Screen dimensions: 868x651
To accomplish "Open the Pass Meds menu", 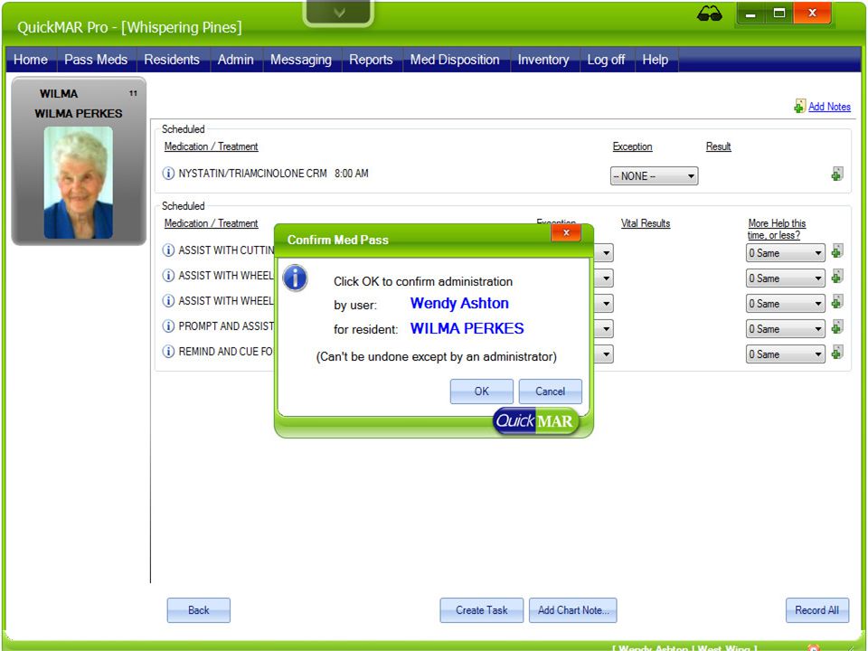I will pyautogui.click(x=96, y=60).
